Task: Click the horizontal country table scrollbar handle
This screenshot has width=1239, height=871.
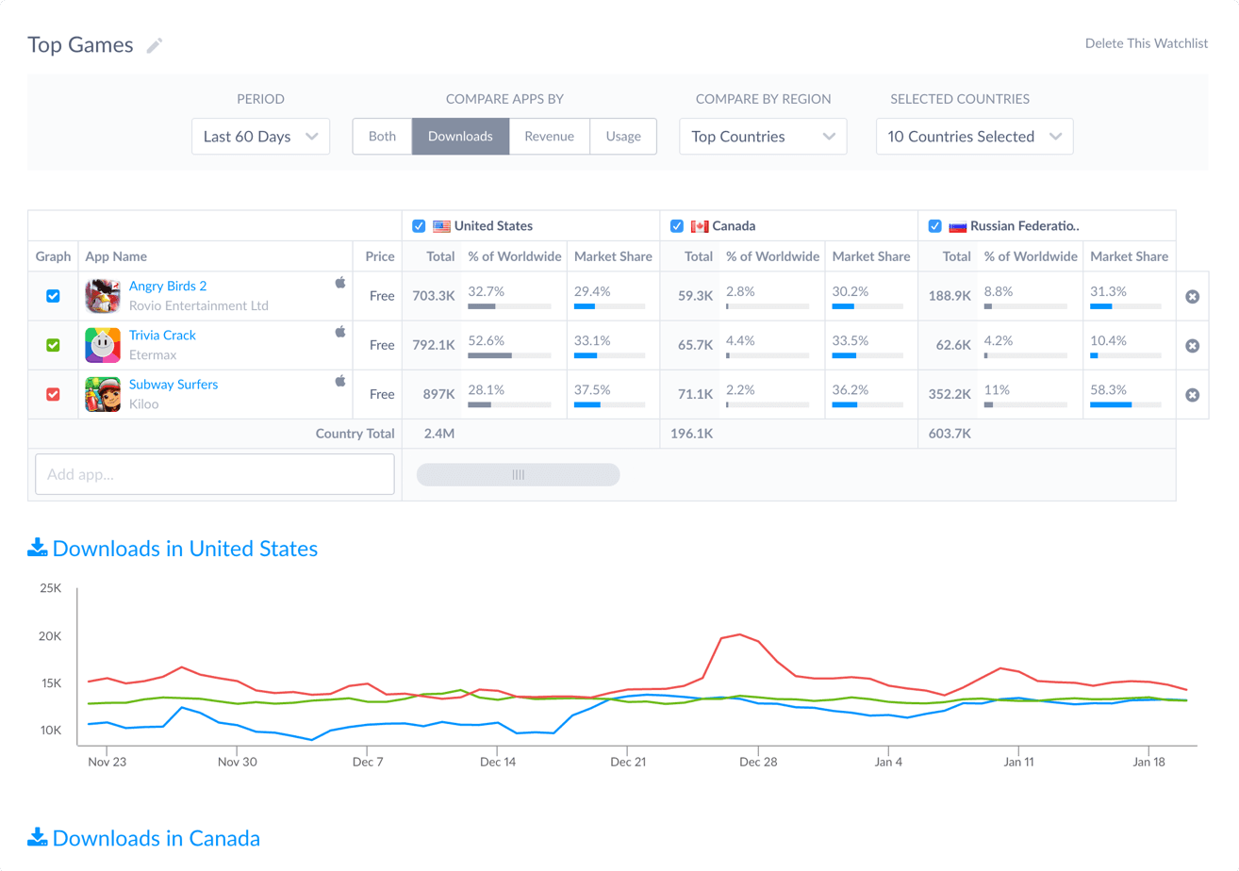Action: point(518,474)
